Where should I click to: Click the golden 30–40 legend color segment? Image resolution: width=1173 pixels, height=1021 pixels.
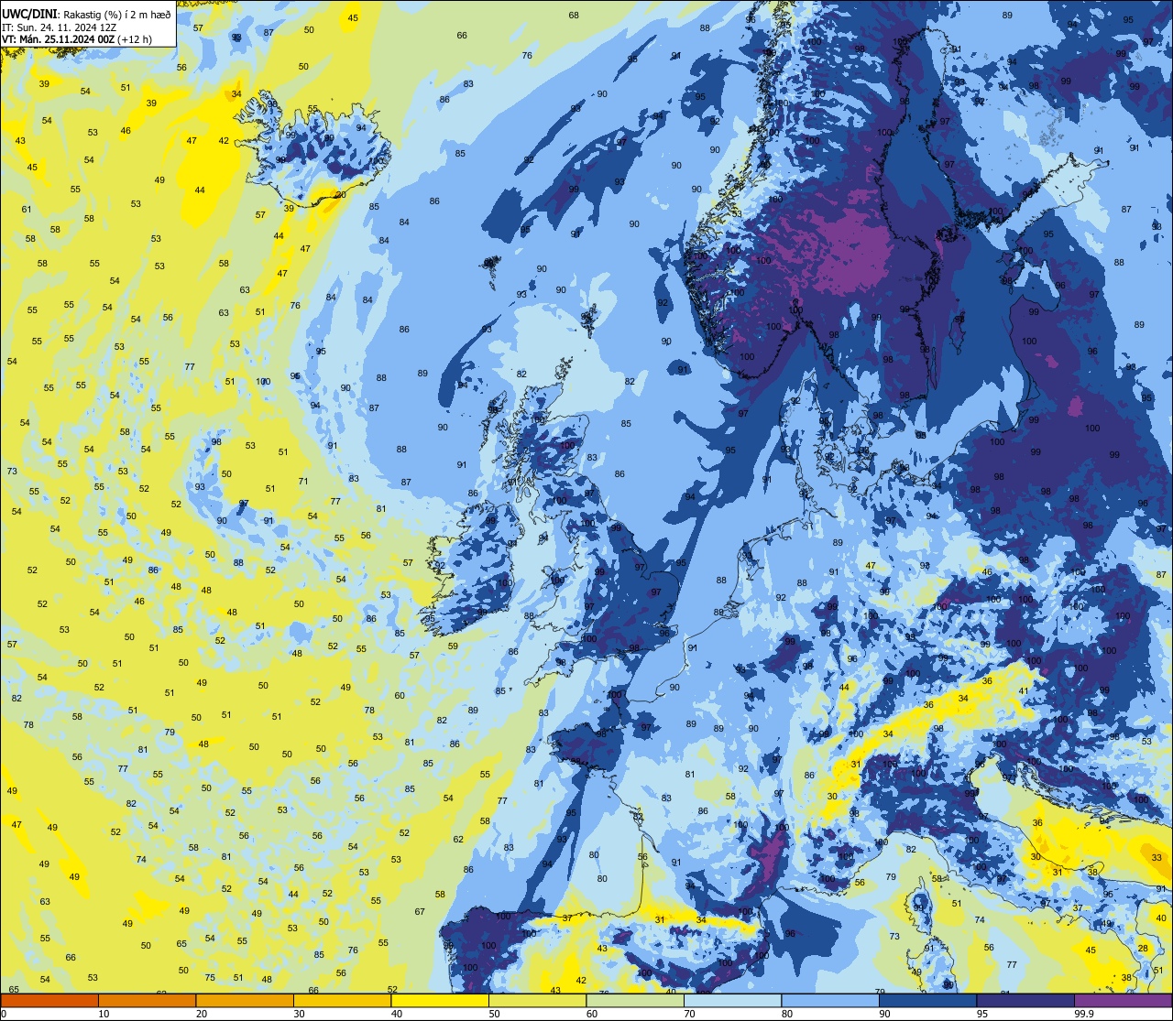tap(342, 1001)
